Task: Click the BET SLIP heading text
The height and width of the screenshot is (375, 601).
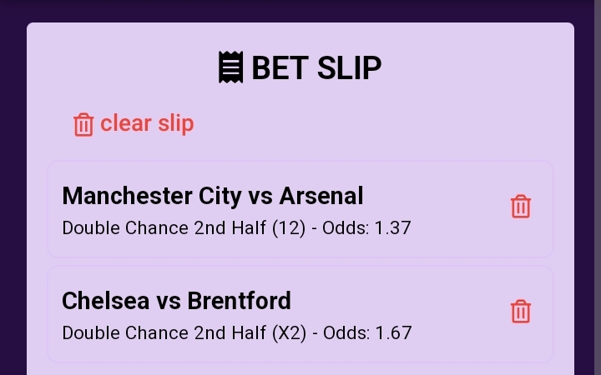Action: pos(316,67)
